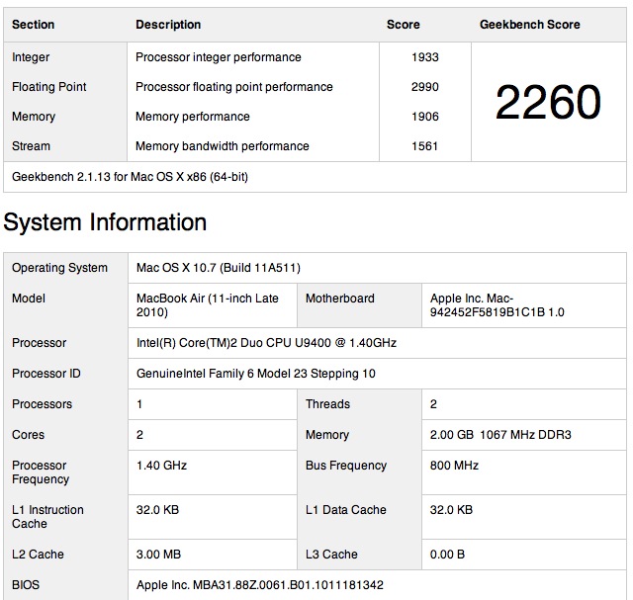Image resolution: width=633 pixels, height=600 pixels.
Task: Click the System Information heading
Action: [x=105, y=222]
